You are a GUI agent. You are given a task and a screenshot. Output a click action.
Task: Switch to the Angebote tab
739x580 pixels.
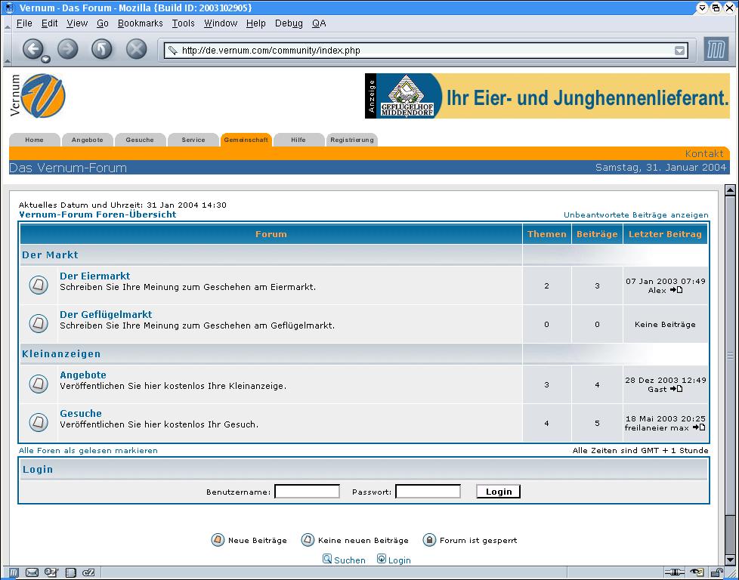click(88, 140)
